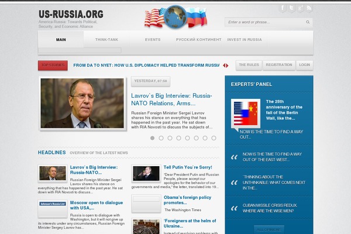Open the Johnson's Russia List thumbnail
Screen dimensions: 351x234
coord(53,209)
